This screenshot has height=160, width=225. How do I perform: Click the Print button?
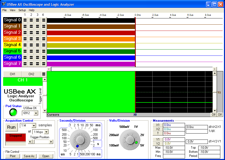pos(13,156)
